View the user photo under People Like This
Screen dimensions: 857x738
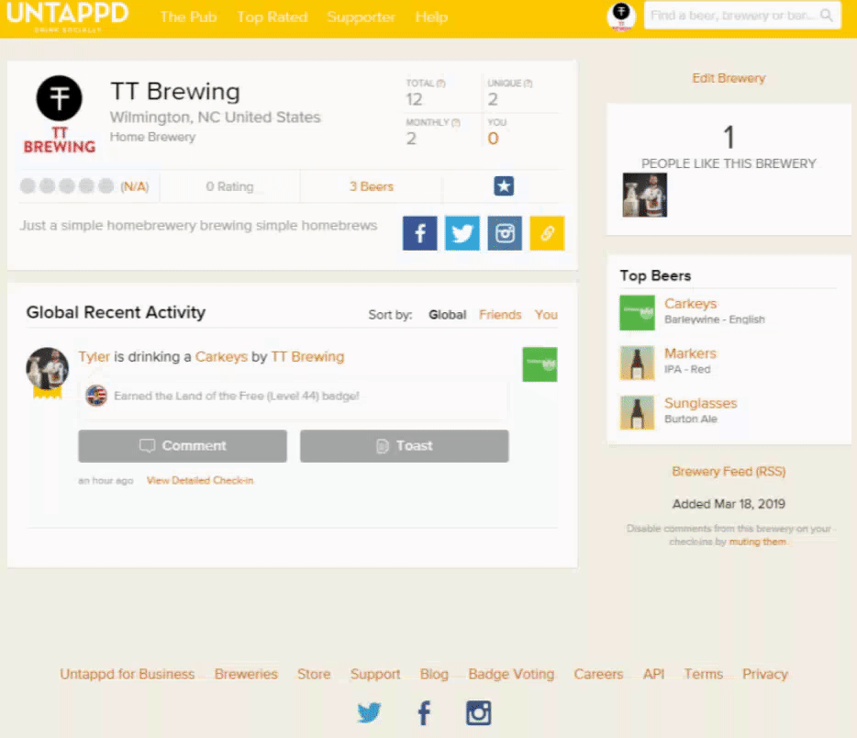tap(644, 196)
